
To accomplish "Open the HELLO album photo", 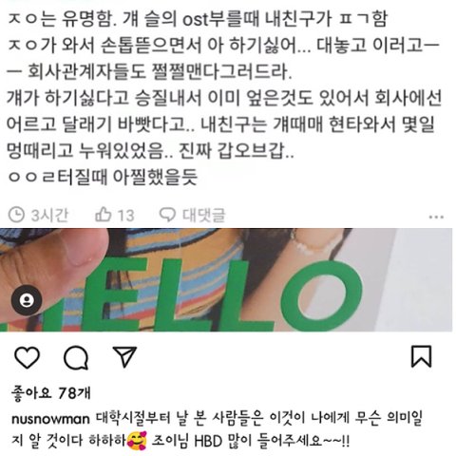I will click(226, 279).
